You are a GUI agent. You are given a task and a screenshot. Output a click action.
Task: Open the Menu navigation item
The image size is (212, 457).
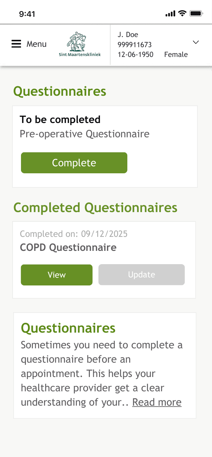(x=36, y=44)
